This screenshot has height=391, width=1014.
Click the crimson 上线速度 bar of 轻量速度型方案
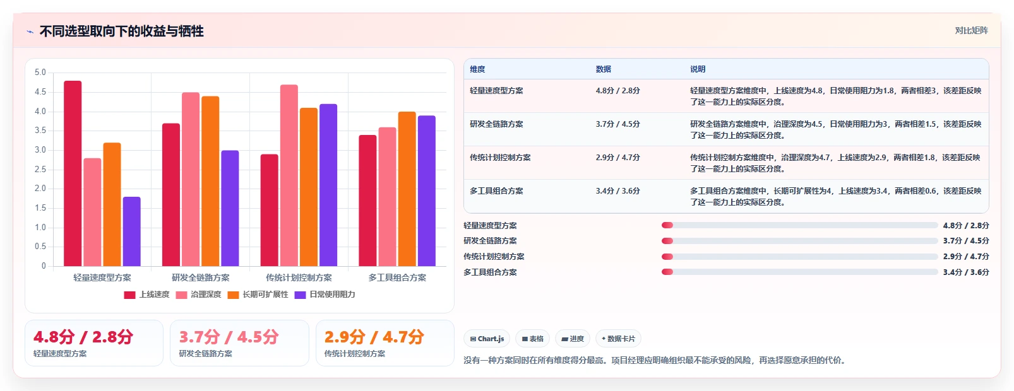pyautogui.click(x=73, y=173)
